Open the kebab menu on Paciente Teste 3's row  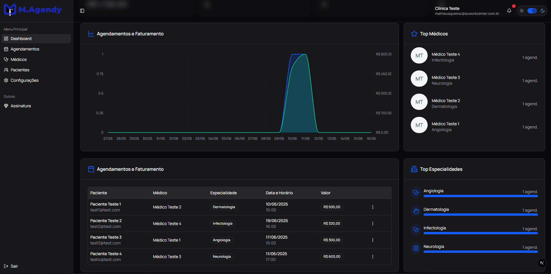point(372,240)
